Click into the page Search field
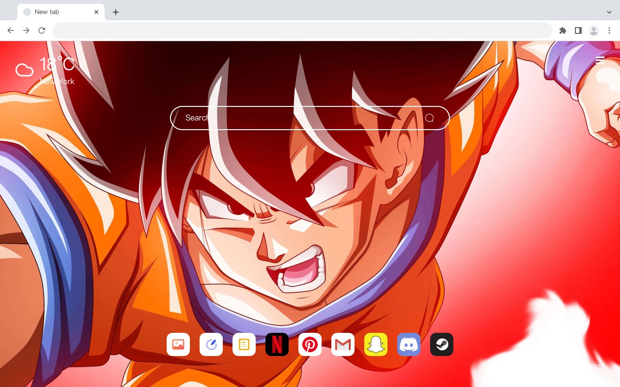620x387 pixels. point(310,118)
